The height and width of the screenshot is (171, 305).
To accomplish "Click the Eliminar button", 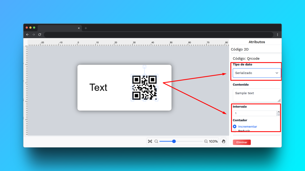I will point(242,142).
